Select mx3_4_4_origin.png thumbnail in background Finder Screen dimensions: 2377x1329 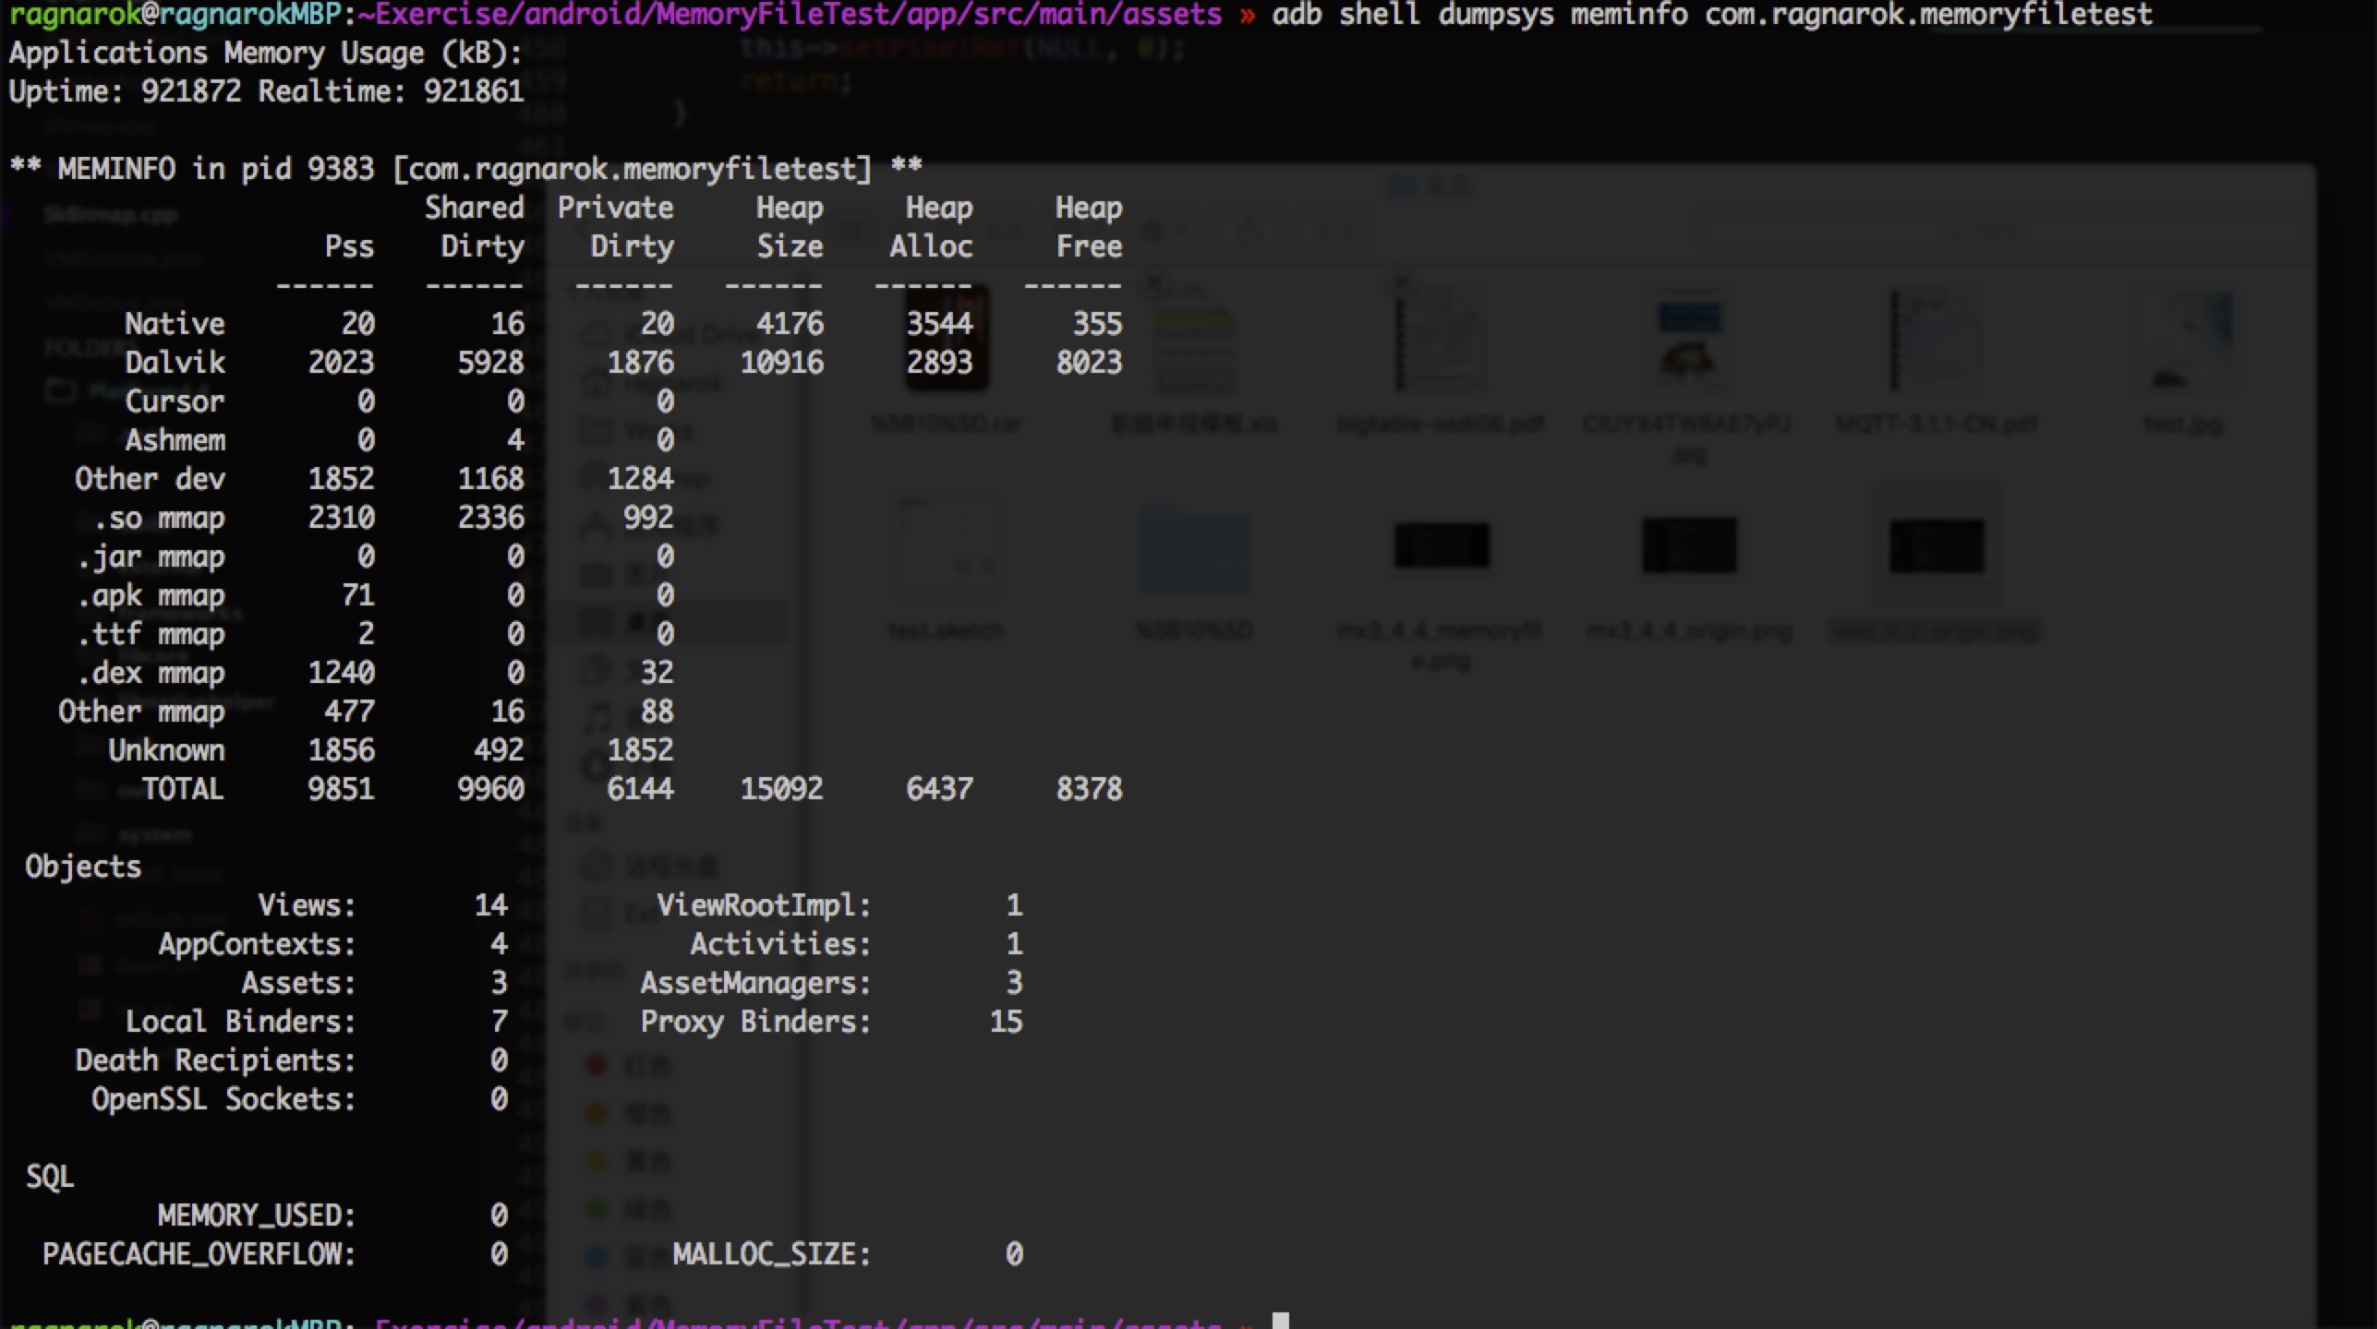click(1688, 545)
